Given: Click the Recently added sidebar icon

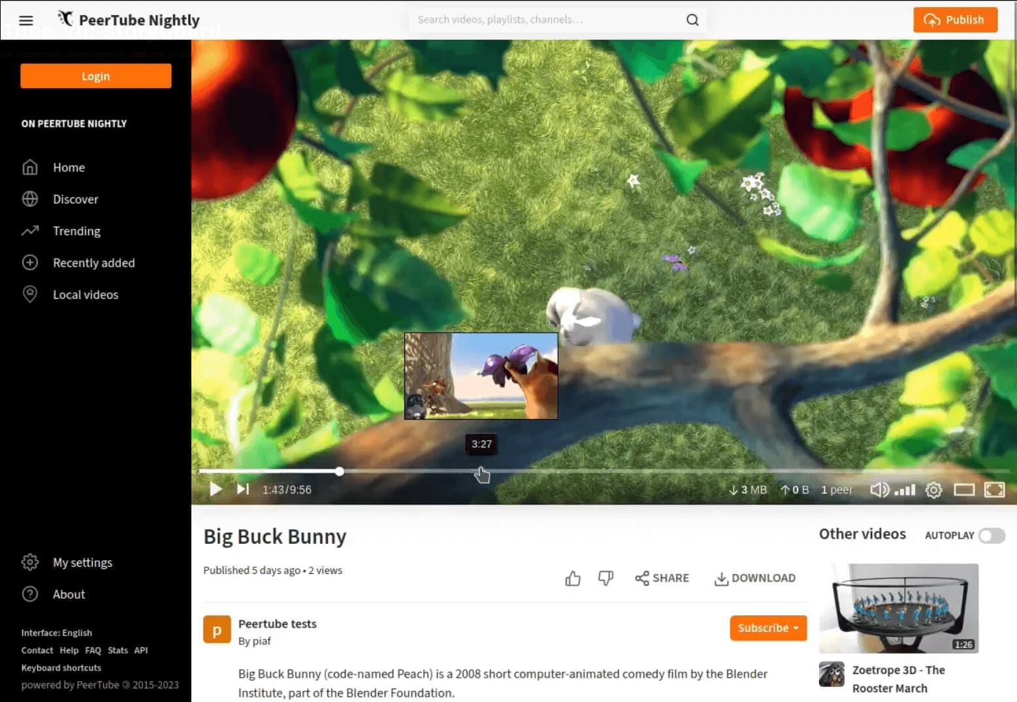Looking at the screenshot, I should (x=31, y=262).
